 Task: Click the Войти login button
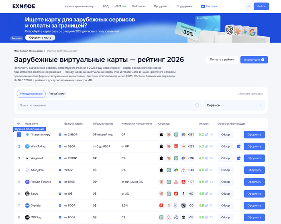click(261, 6)
